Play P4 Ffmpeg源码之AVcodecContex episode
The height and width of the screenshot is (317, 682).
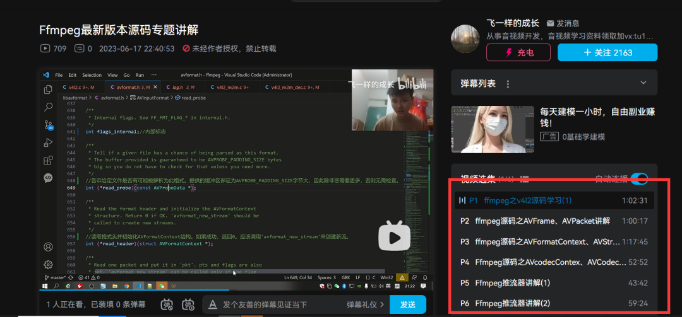pyautogui.click(x=554, y=262)
